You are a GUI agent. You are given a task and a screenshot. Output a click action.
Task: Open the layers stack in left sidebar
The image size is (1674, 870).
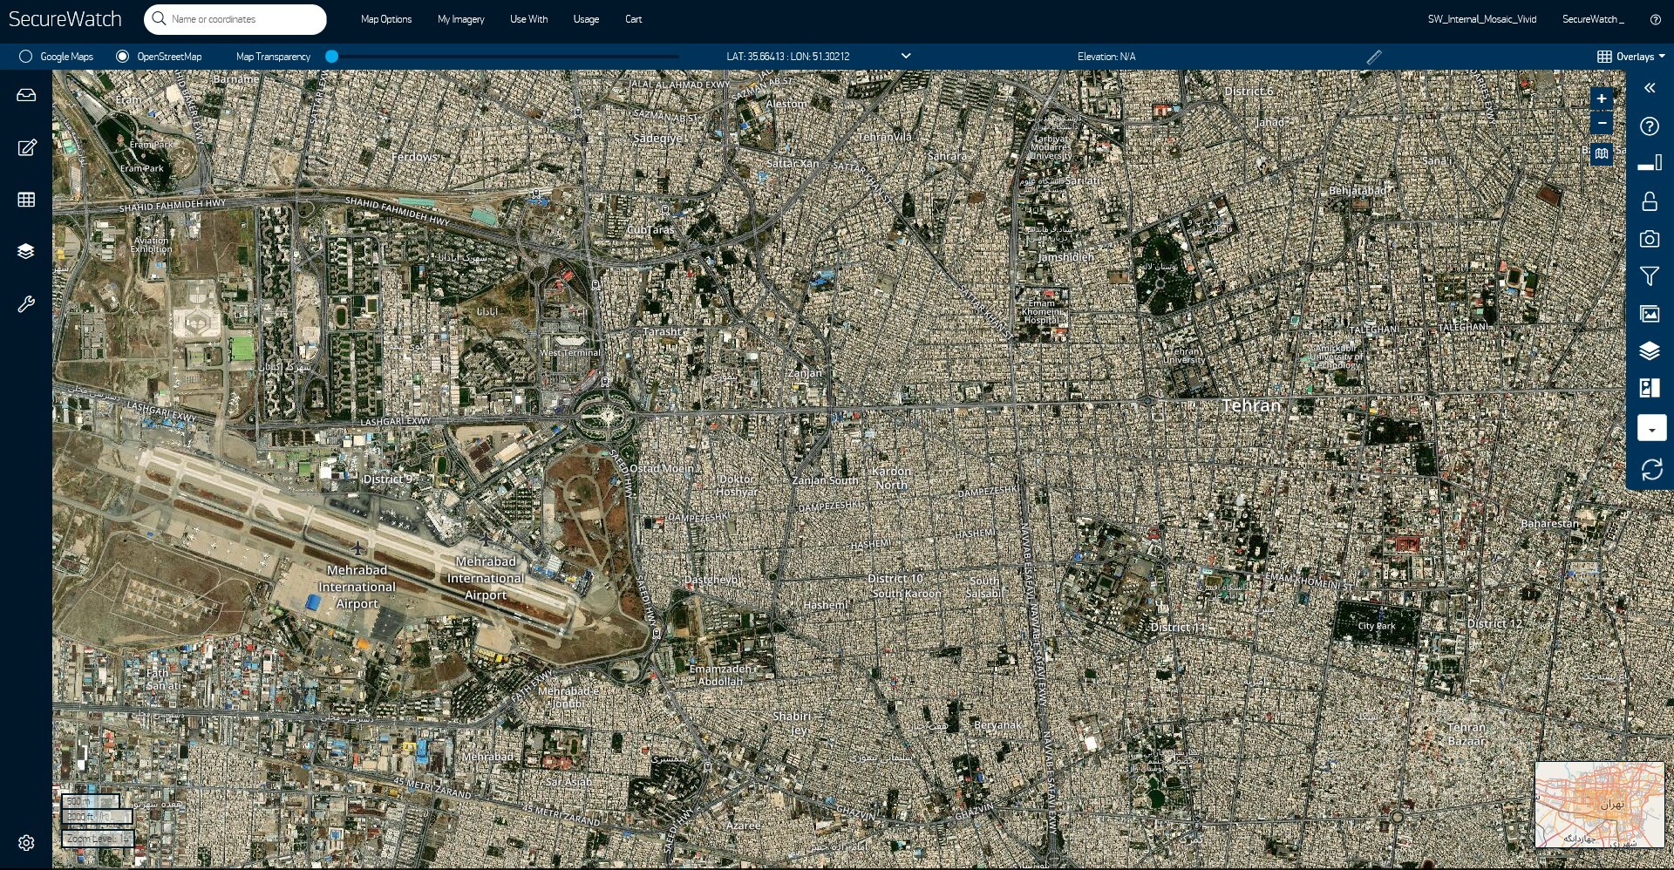(x=26, y=252)
